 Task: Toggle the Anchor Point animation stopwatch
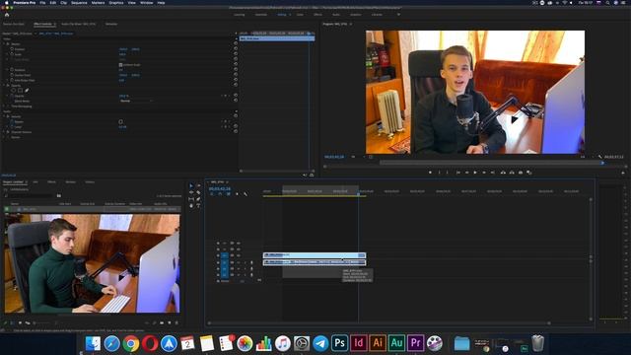coord(12,75)
